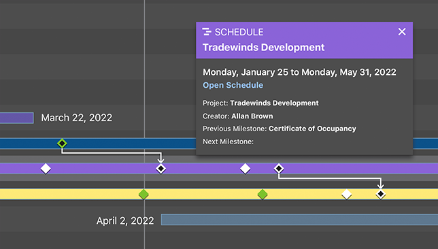Click the small purple bar near March 22
The width and height of the screenshot is (438, 249).
[17, 118]
